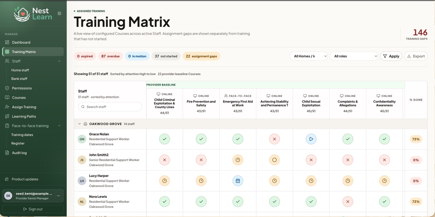Click the Permissions shield icon
The width and height of the screenshot is (435, 217).
pos(7,88)
